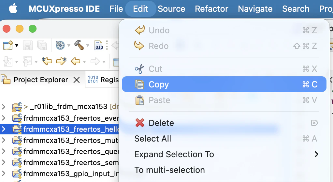The width and height of the screenshot is (333, 182).
Task: Expand frdmmcxa153_freertos_event project node
Action: pyautogui.click(x=3, y=118)
